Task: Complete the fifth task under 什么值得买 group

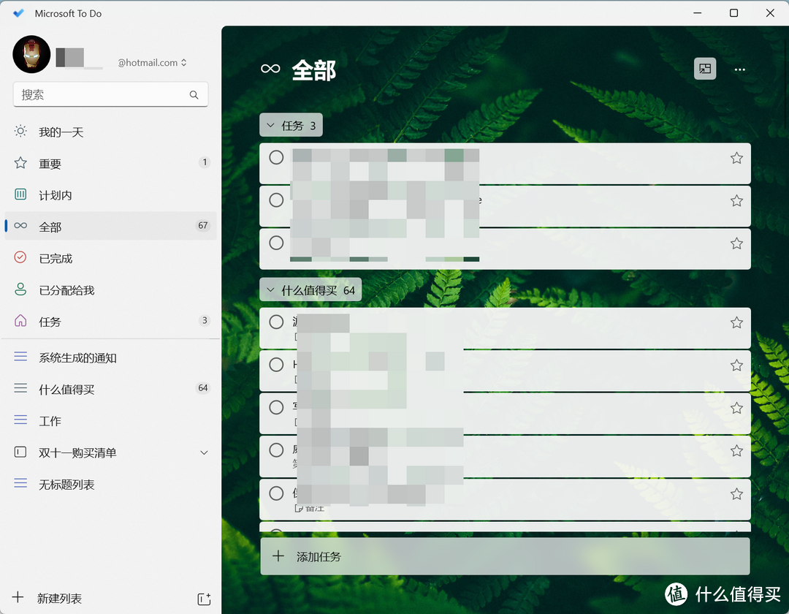Action: click(276, 493)
